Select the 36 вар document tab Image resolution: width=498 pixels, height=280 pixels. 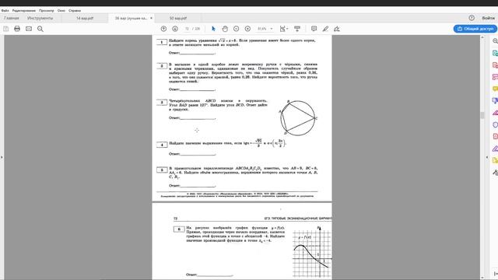(x=131, y=18)
